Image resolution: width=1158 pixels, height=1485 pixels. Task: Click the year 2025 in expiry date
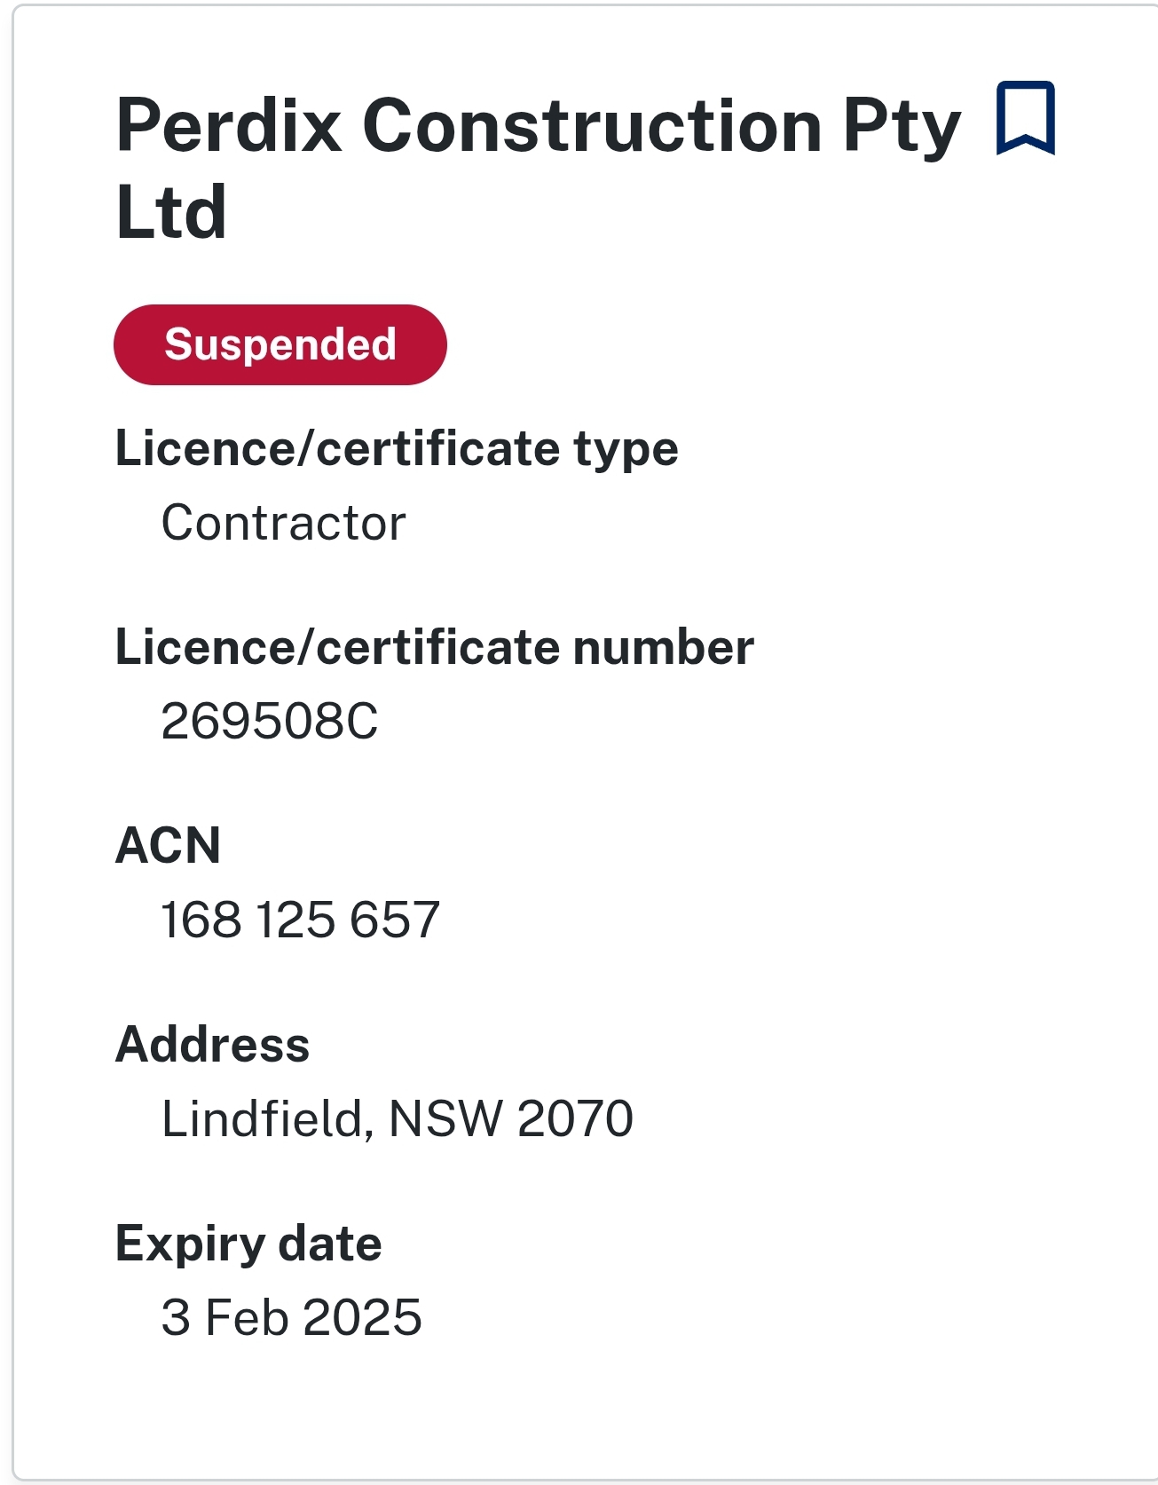tap(362, 1317)
